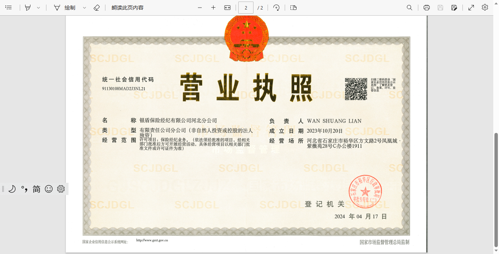This screenshot has height=254, width=499.
Task: Select the 绘制 draw tool
Action: tap(65, 8)
